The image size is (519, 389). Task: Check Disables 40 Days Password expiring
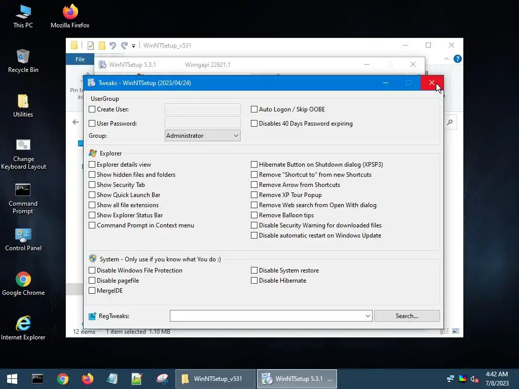pyautogui.click(x=254, y=124)
